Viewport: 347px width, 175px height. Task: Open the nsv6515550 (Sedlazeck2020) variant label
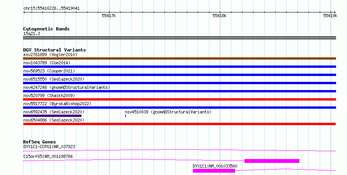[54, 79]
